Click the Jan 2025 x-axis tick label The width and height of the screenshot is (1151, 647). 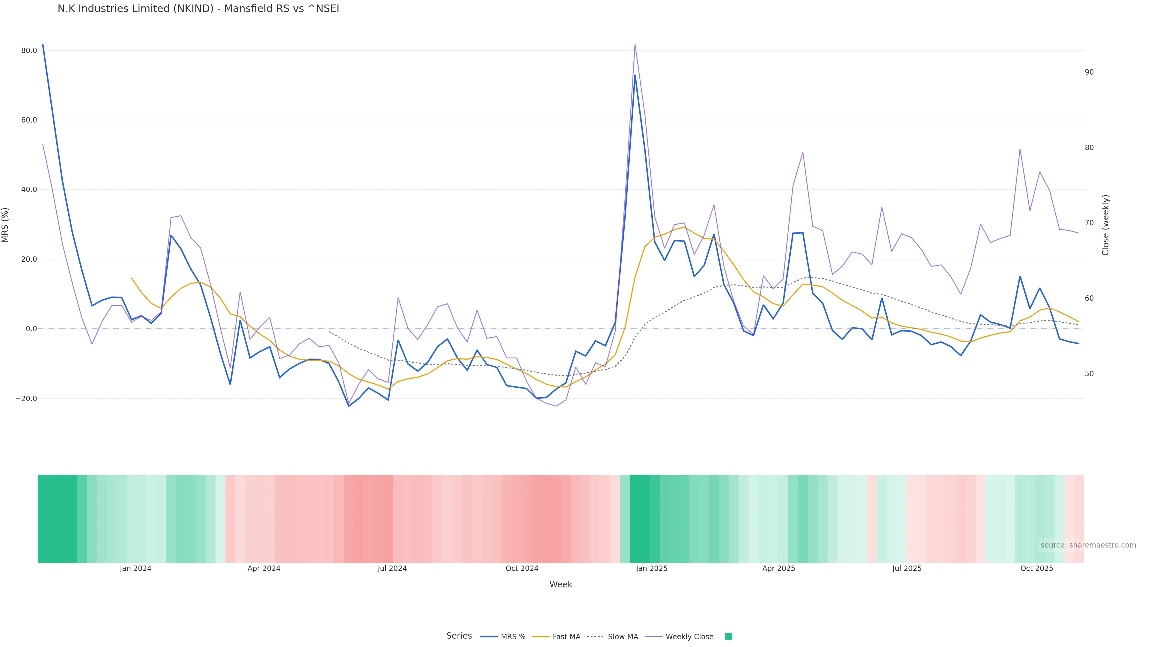coord(651,569)
